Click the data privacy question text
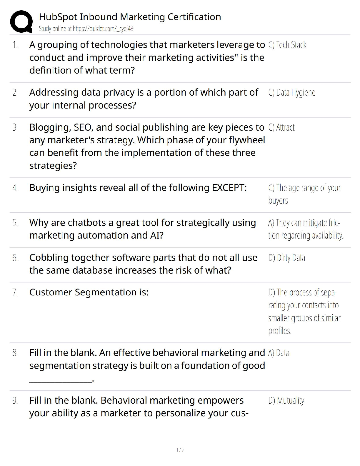The width and height of the screenshot is (360, 466). pyautogui.click(x=144, y=99)
